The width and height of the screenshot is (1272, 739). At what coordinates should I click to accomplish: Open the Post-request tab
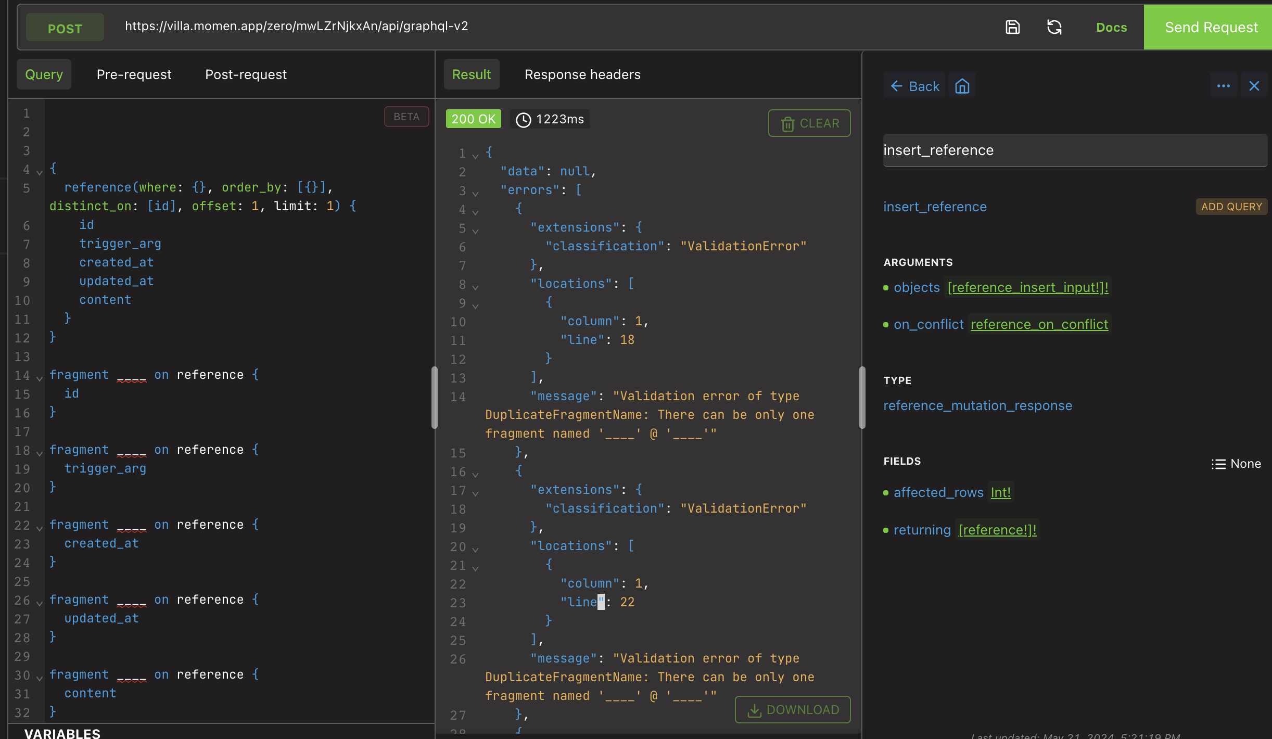[246, 74]
